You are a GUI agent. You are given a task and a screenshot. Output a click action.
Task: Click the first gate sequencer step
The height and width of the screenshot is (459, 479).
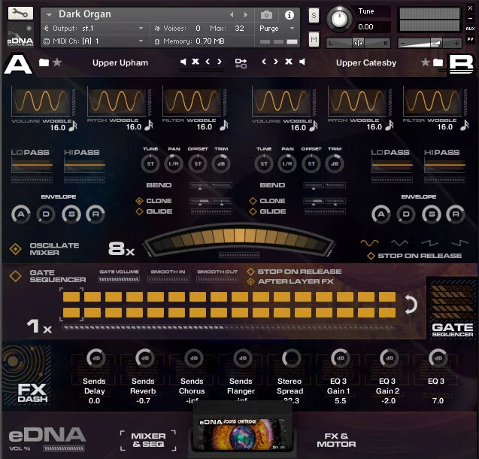(71, 296)
